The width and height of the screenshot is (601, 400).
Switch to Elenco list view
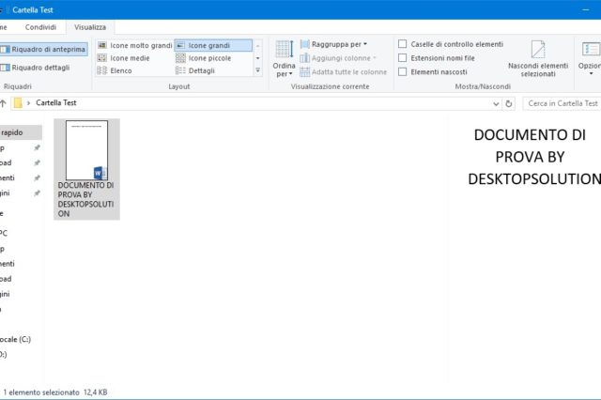coord(120,70)
